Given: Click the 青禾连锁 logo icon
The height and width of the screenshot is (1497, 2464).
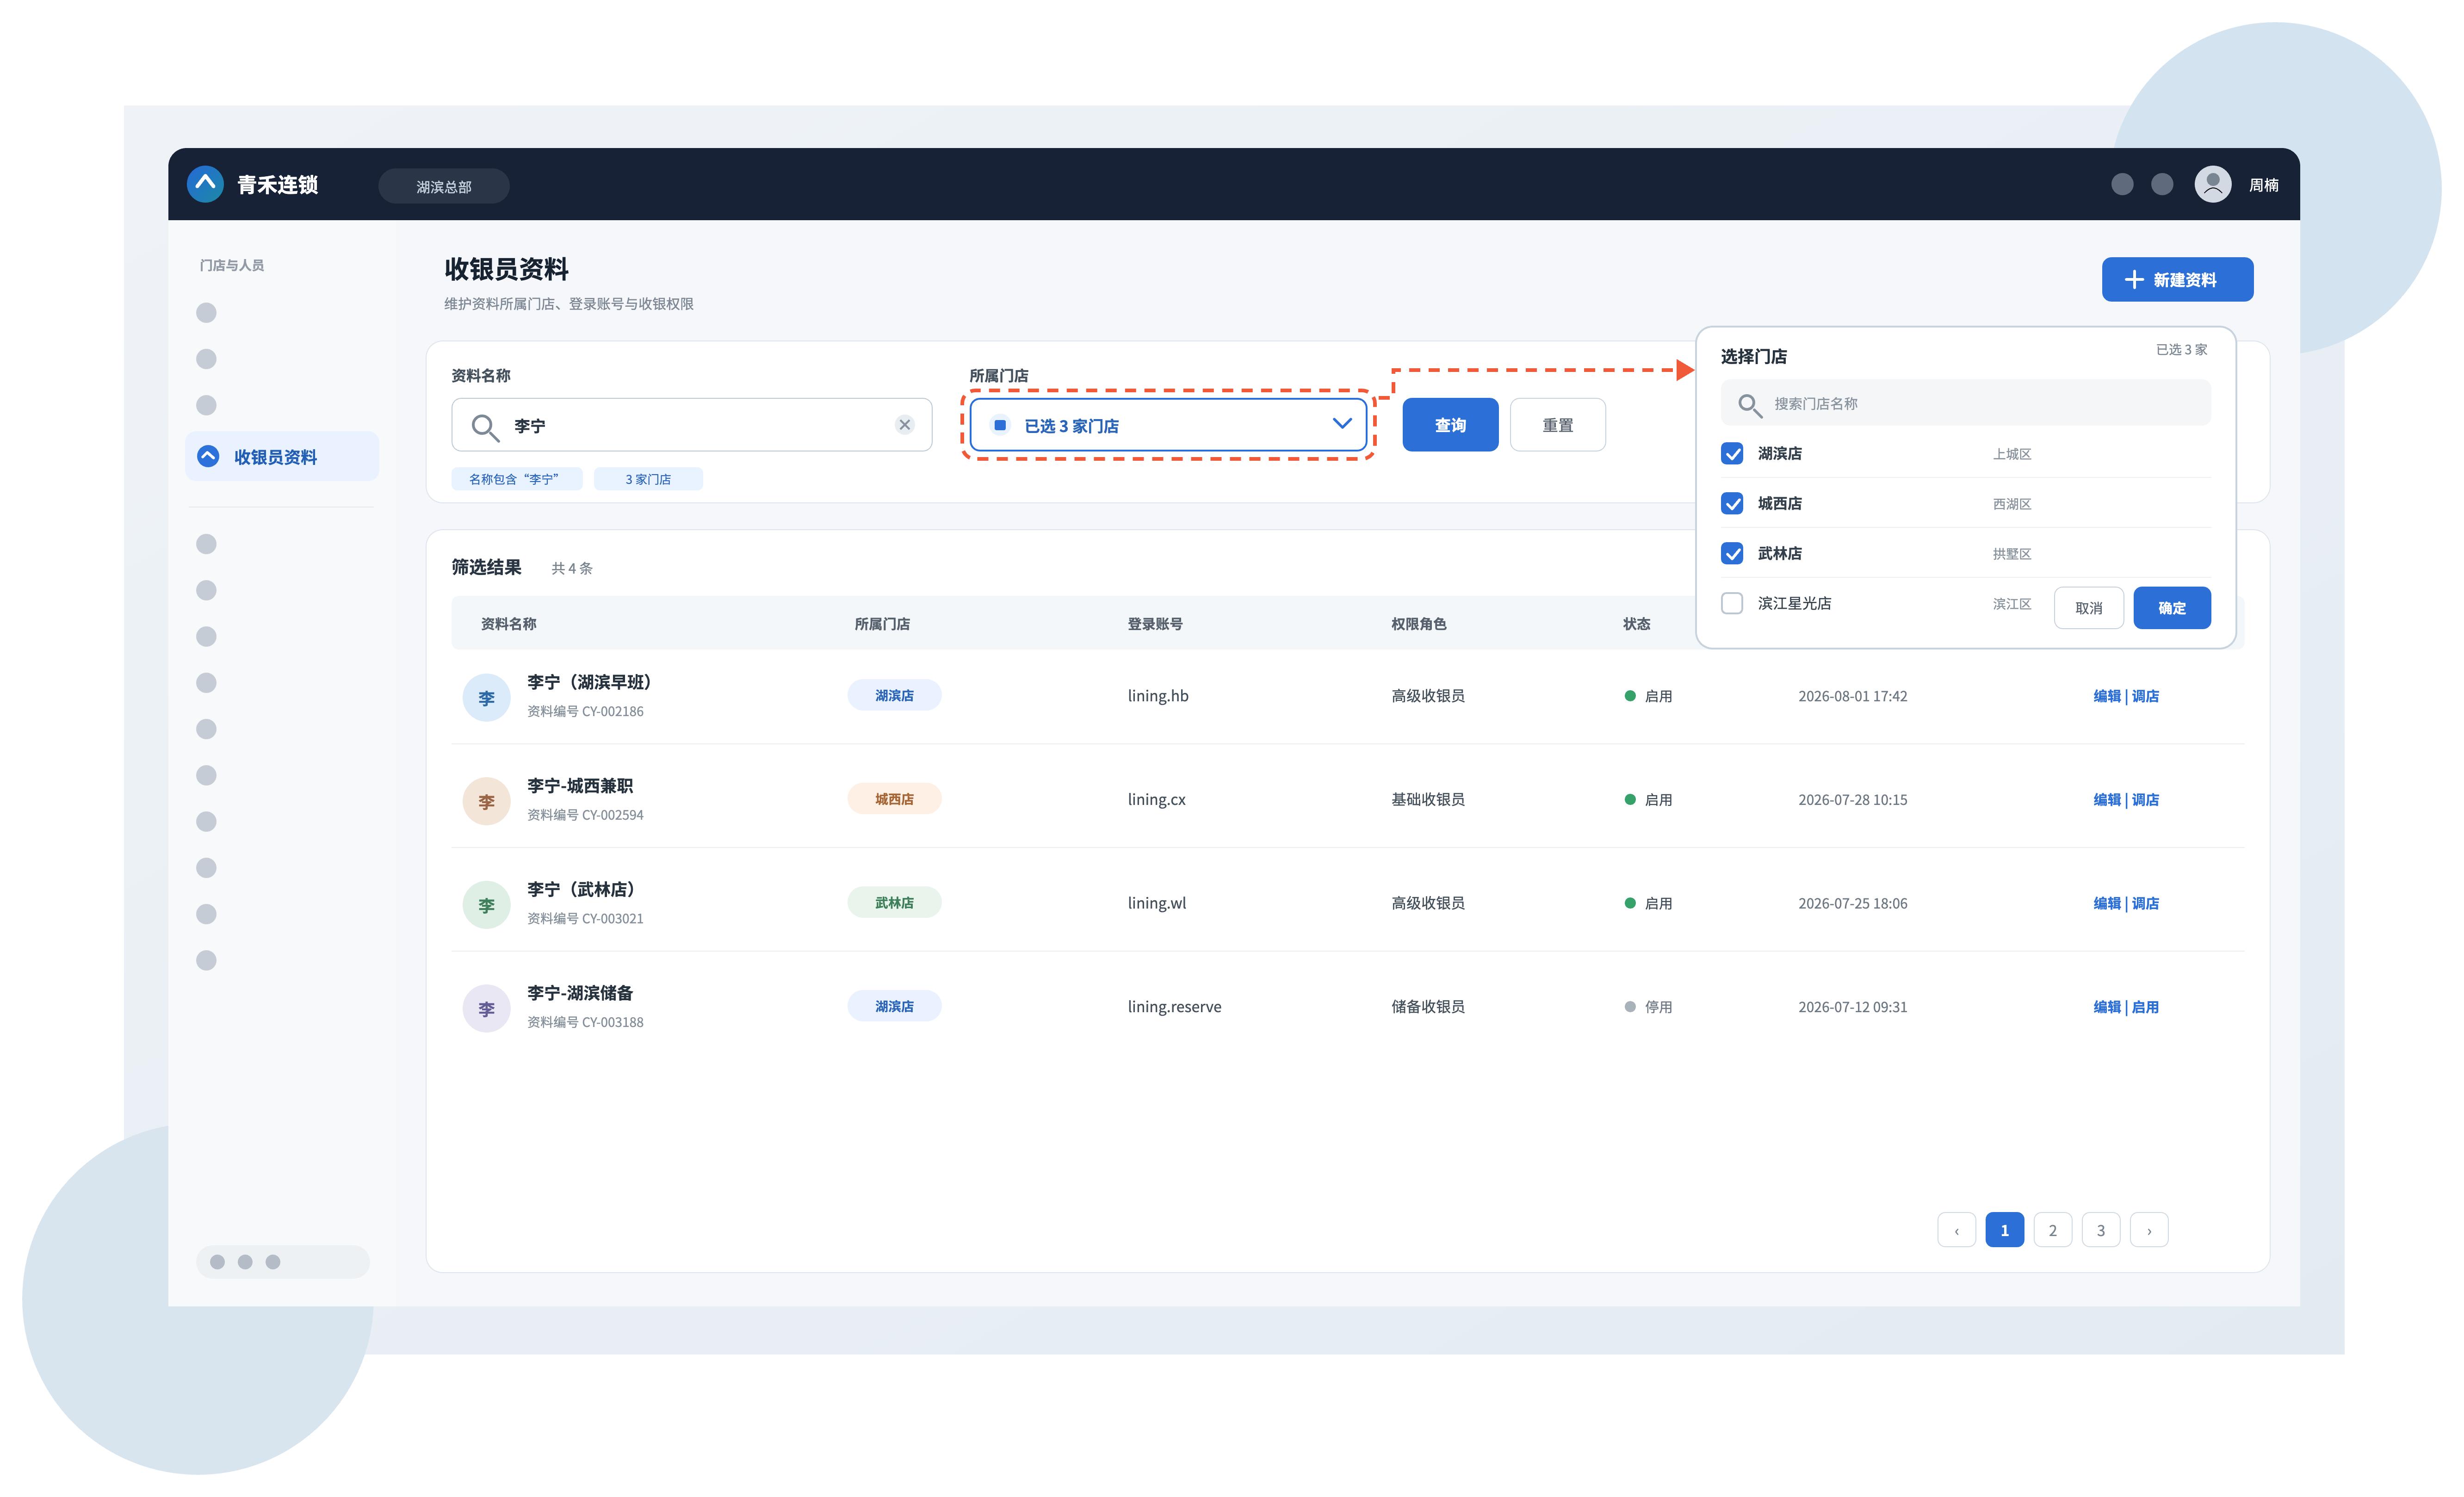Looking at the screenshot, I should point(205,184).
